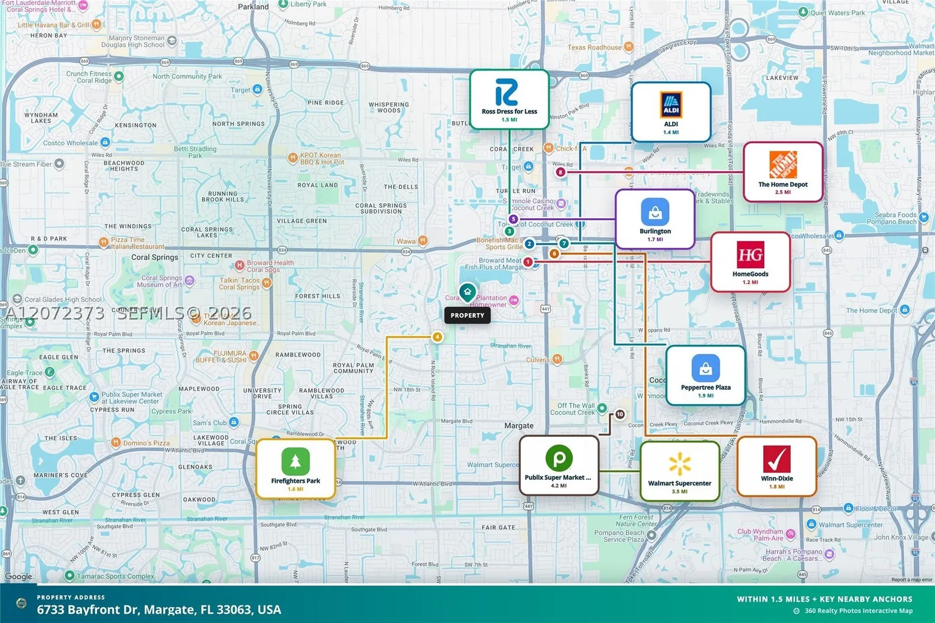935x623 pixels.
Task: Click the Costco Wholesale shopping pin
Action: pyautogui.click(x=105, y=142)
